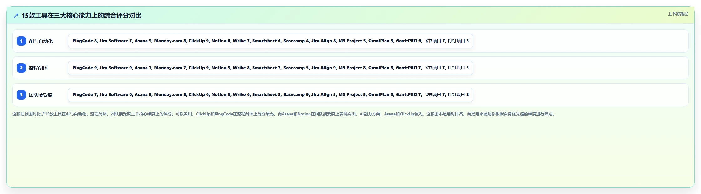
Task: Click the scores box starting with PingCode 9
Action: (270, 68)
